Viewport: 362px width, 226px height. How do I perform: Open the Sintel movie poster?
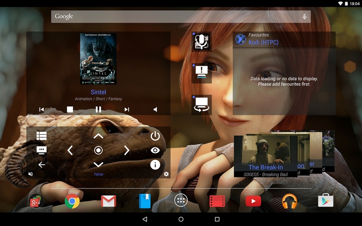click(x=98, y=59)
